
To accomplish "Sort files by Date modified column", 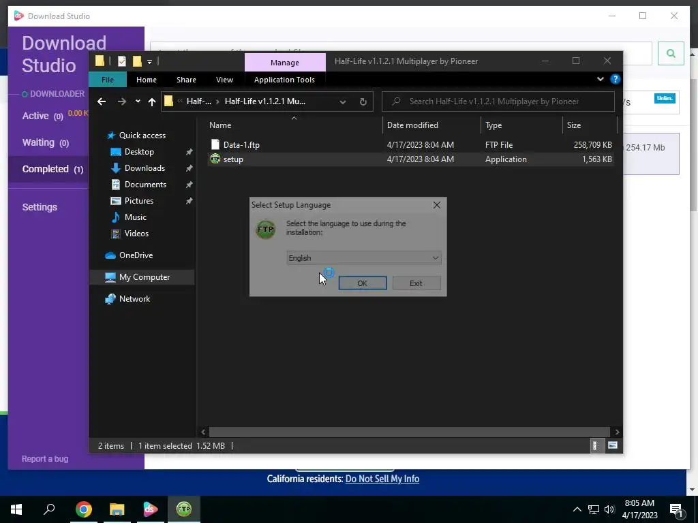I will 431,125.
